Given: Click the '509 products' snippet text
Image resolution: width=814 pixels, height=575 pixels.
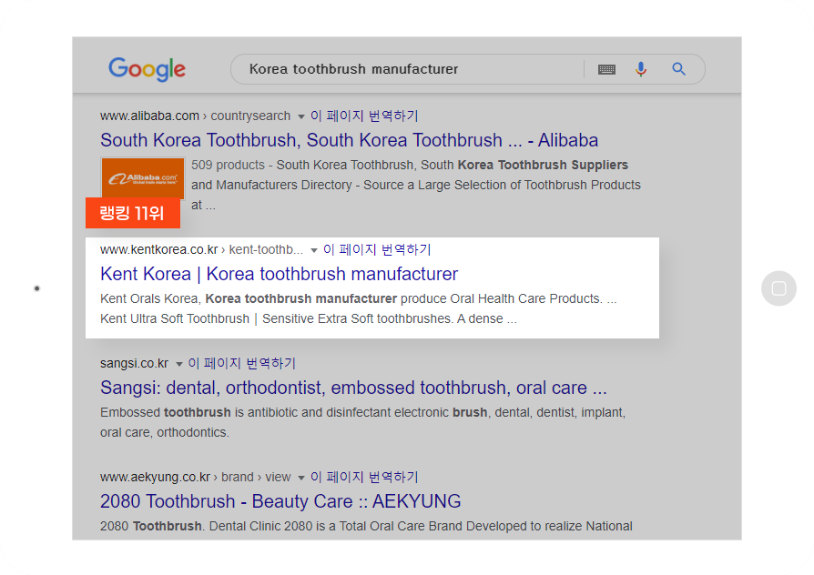Looking at the screenshot, I should 228,165.
